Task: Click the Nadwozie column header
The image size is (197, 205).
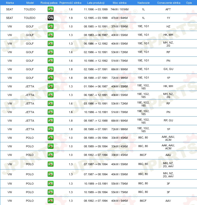Action: pyautogui.click(x=144, y=3)
